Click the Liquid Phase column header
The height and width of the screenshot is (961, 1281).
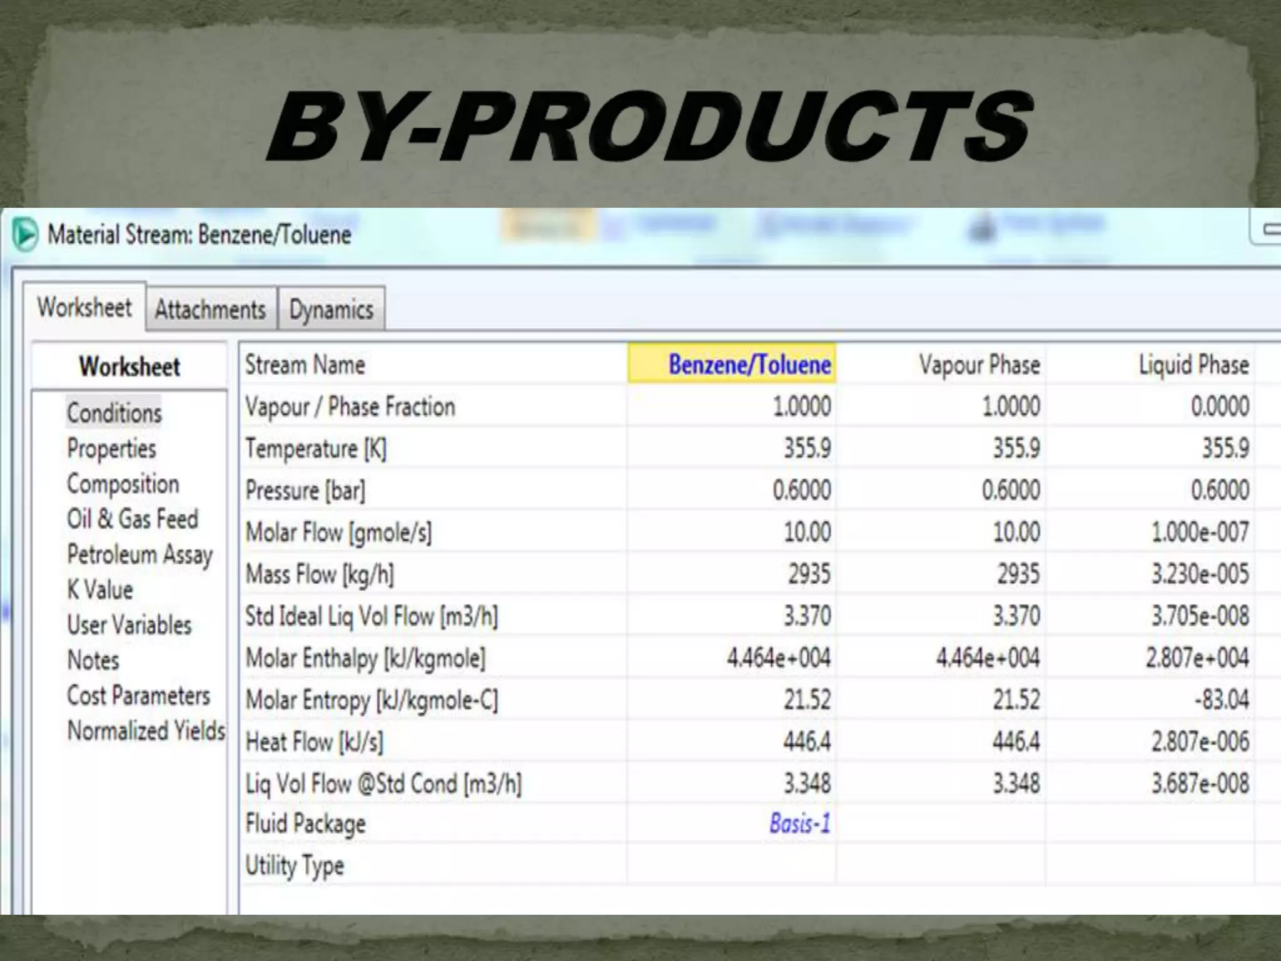coord(1194,364)
